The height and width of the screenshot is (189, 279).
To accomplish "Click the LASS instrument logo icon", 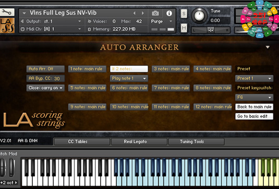I will tap(7, 26).
